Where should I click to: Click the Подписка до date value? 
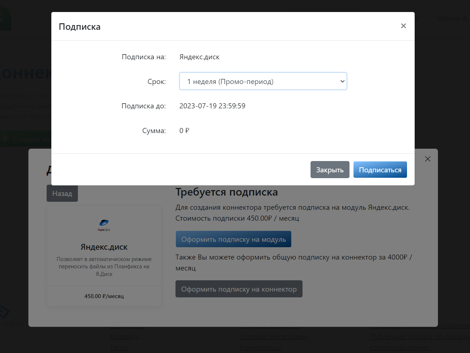[x=212, y=106]
